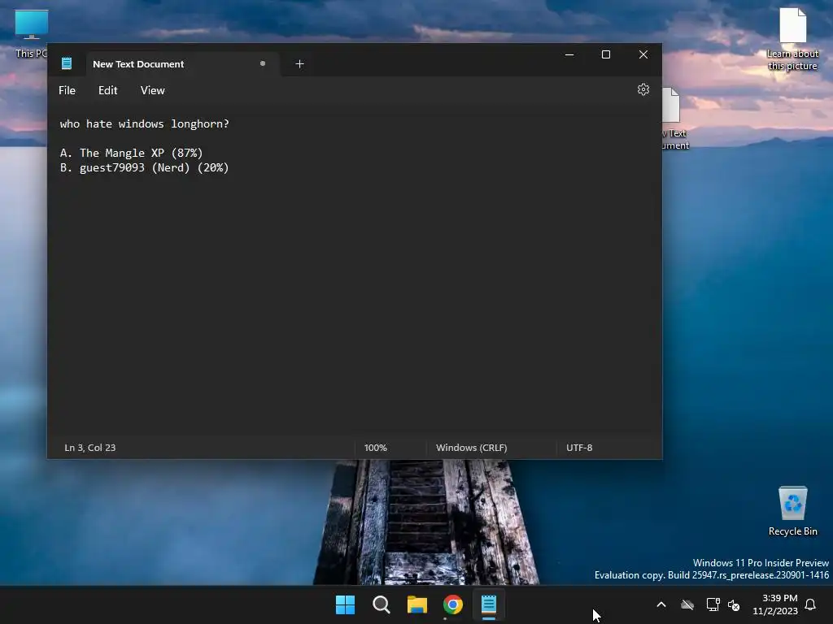Select 'Learn about this picture' desktop icon
This screenshot has height=624, width=833.
(792, 39)
